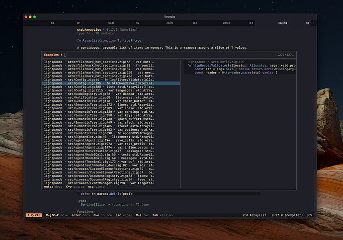Select SemanticTree.zig:662 var options row
Viewport: 343px width, 240px height.
pos(111,130)
